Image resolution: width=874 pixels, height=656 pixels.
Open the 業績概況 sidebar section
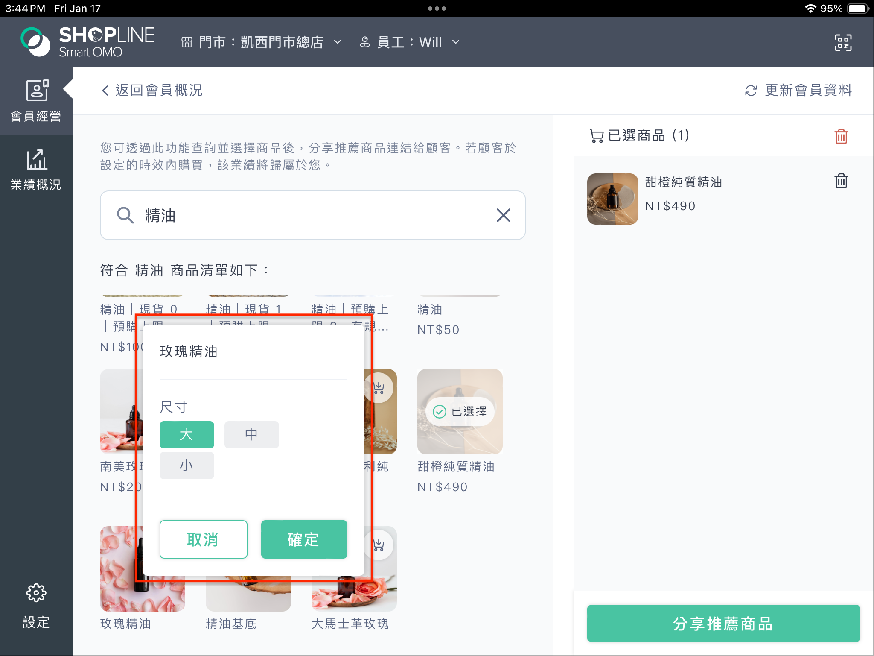[x=36, y=170]
